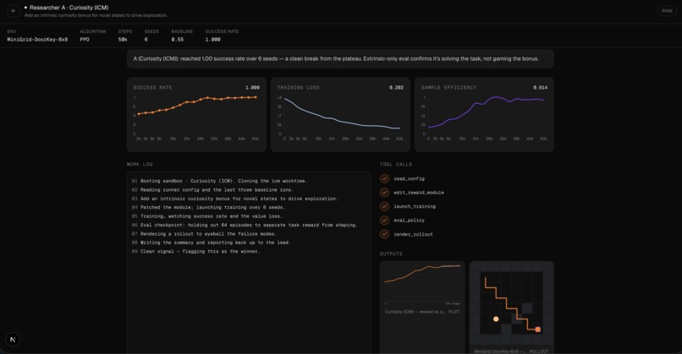
Task: Open the Training Loss chart card
Action: [340, 115]
